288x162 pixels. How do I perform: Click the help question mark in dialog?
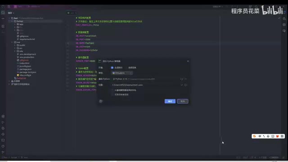(x=101, y=101)
